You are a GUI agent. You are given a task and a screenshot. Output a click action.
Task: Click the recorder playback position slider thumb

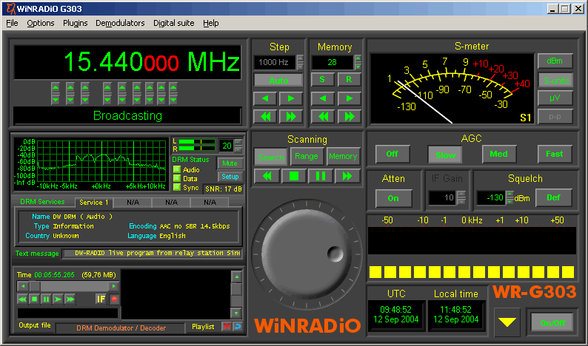tap(35, 286)
